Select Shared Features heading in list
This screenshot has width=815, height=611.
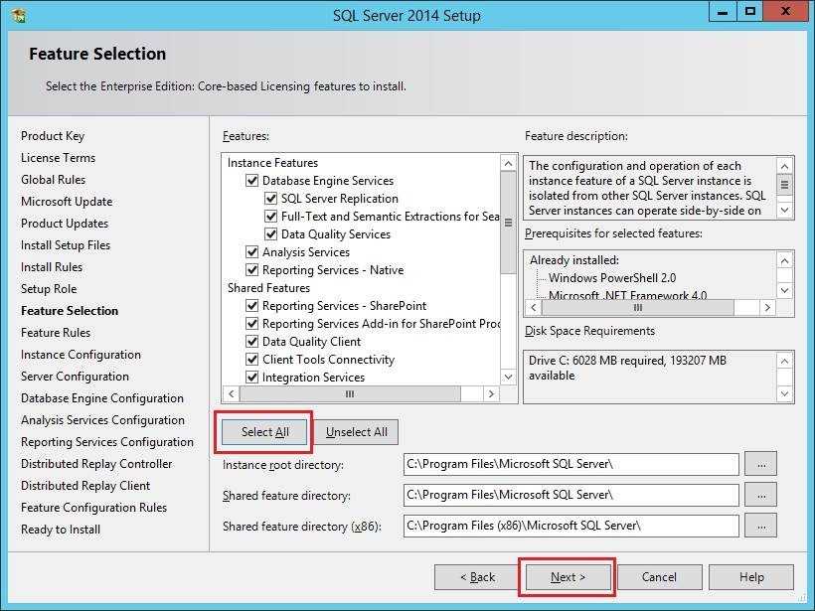click(x=268, y=288)
